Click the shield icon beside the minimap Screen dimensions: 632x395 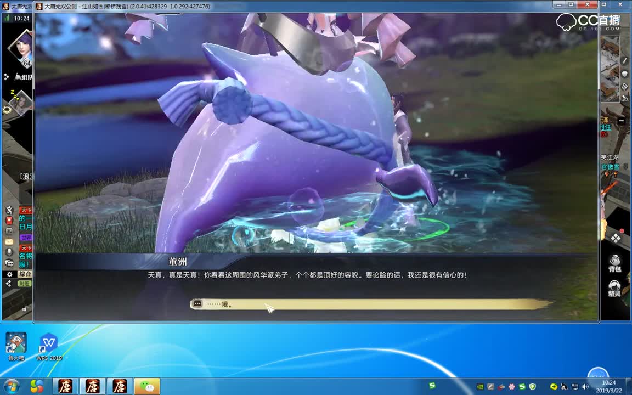click(625, 74)
